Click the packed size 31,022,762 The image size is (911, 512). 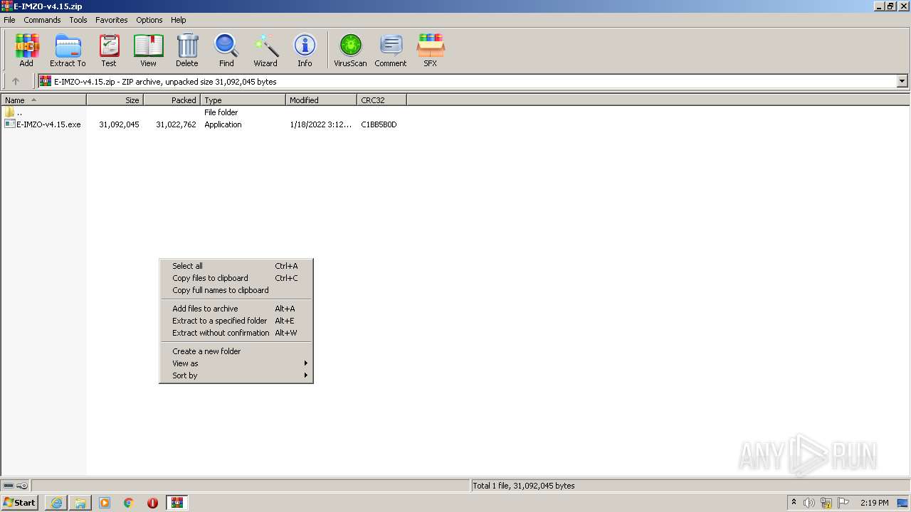(x=176, y=124)
